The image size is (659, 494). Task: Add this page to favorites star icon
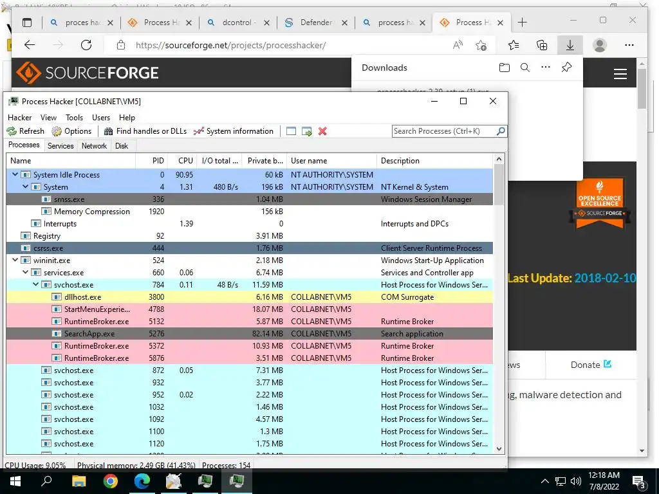coord(481,45)
